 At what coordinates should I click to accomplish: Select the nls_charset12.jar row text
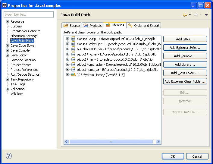(x=119, y=49)
